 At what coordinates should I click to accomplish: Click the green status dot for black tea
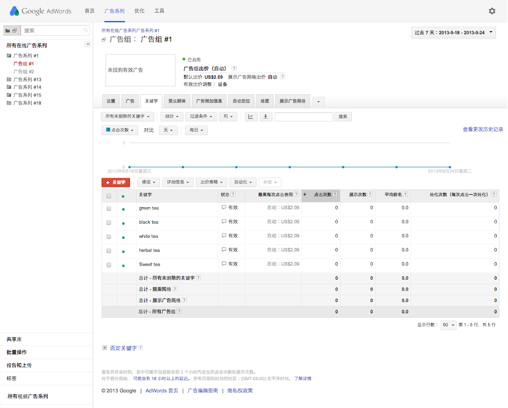click(x=123, y=222)
